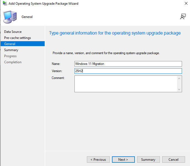Click the wizard icon in the title bar
The width and height of the screenshot is (190, 166).
(x=5, y=4)
